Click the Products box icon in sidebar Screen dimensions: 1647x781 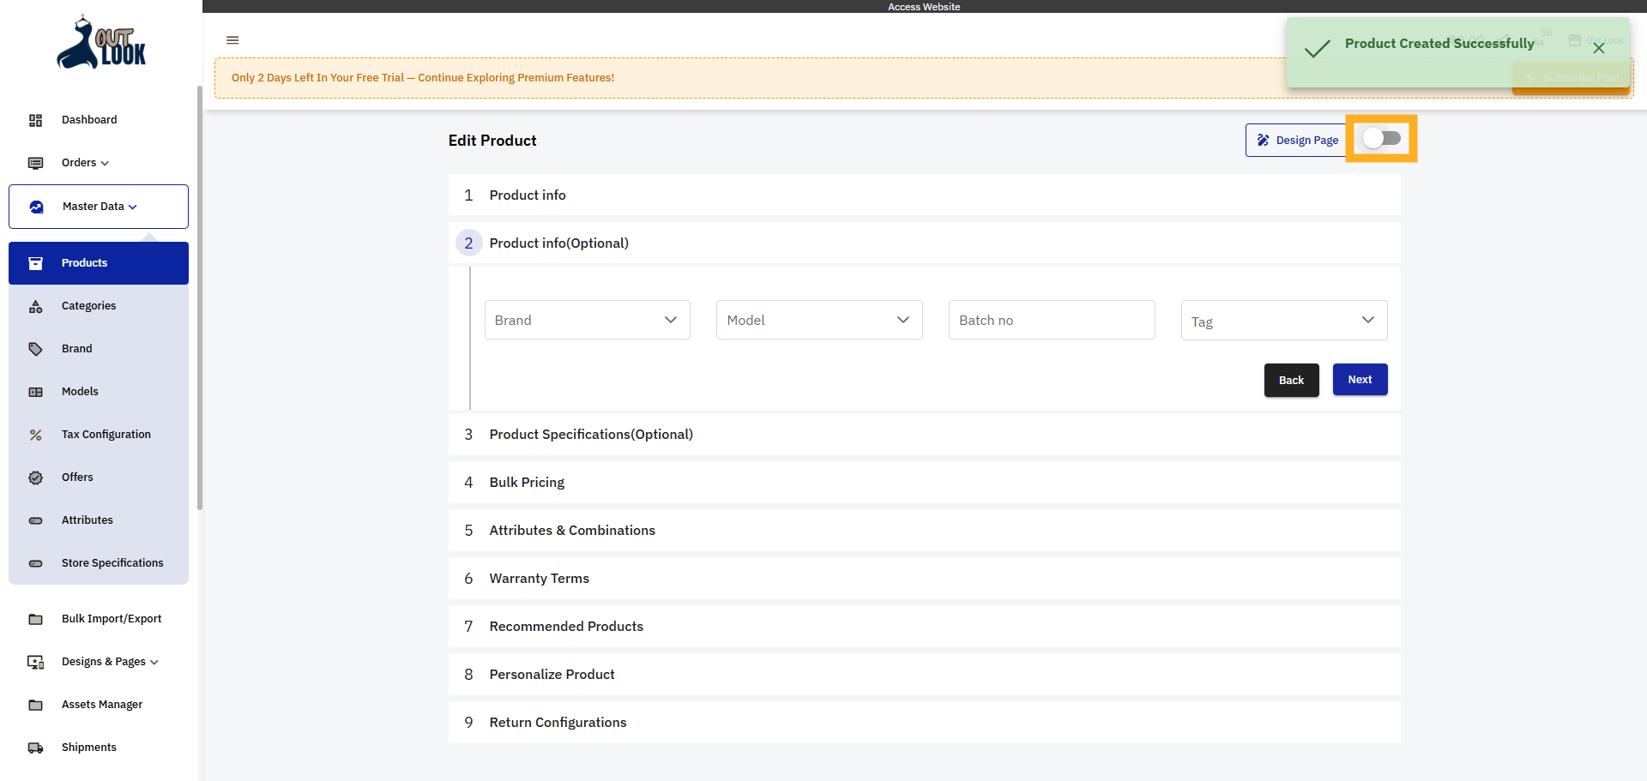[35, 263]
